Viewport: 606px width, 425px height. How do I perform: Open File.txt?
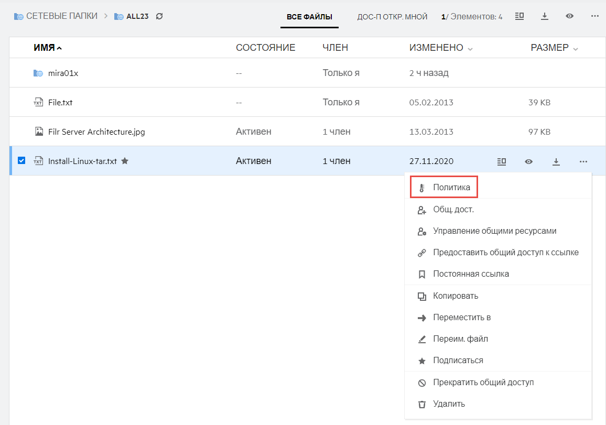click(60, 102)
